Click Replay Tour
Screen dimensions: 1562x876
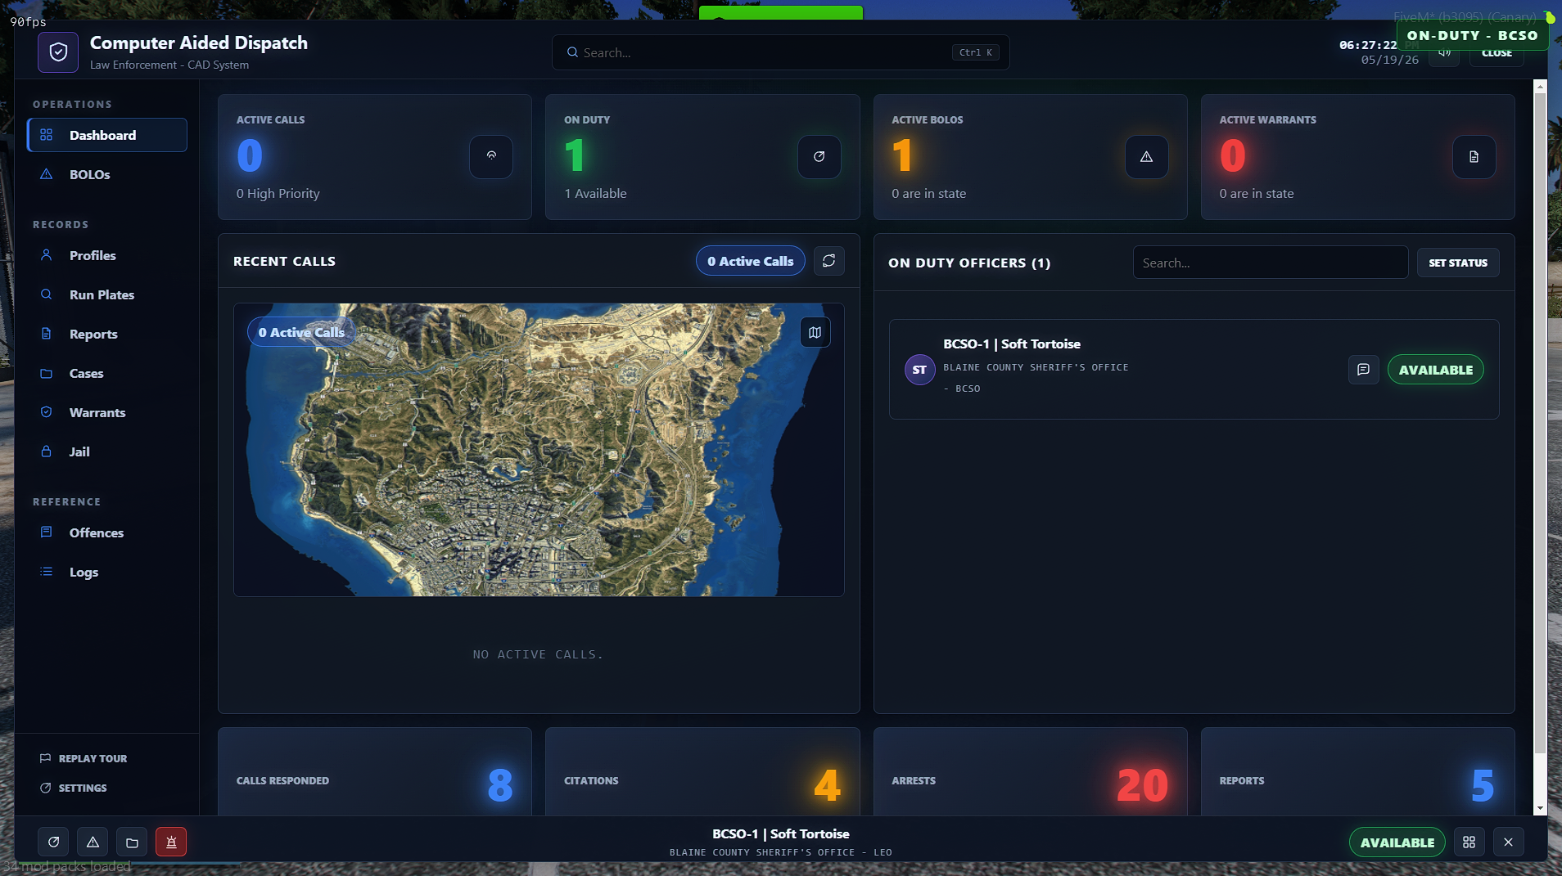pos(84,758)
